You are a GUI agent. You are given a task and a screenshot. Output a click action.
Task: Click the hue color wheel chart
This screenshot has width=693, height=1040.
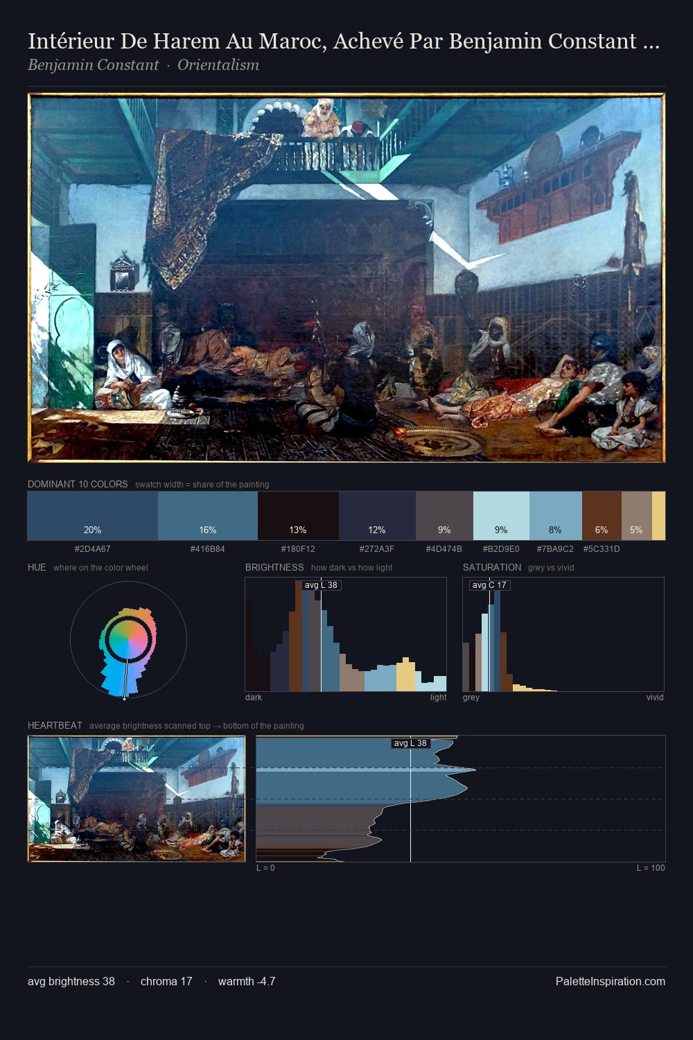[x=128, y=640]
